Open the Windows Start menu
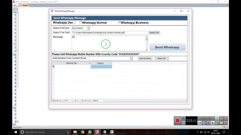Screen dimensions: 241x135 tap(15, 132)
